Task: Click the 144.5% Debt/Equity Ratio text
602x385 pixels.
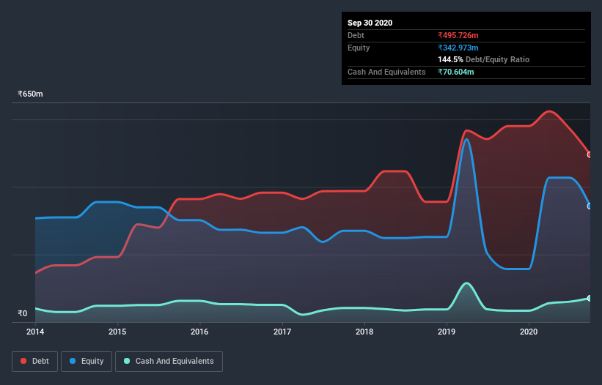Action: (x=484, y=60)
